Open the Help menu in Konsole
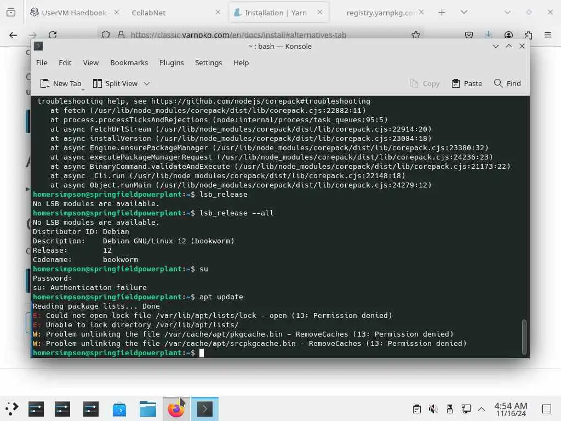The width and height of the screenshot is (561, 421). pyautogui.click(x=241, y=62)
